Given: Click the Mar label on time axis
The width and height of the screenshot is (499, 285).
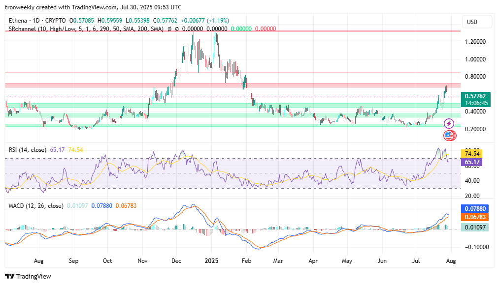Looking at the screenshot, I should (278, 261).
